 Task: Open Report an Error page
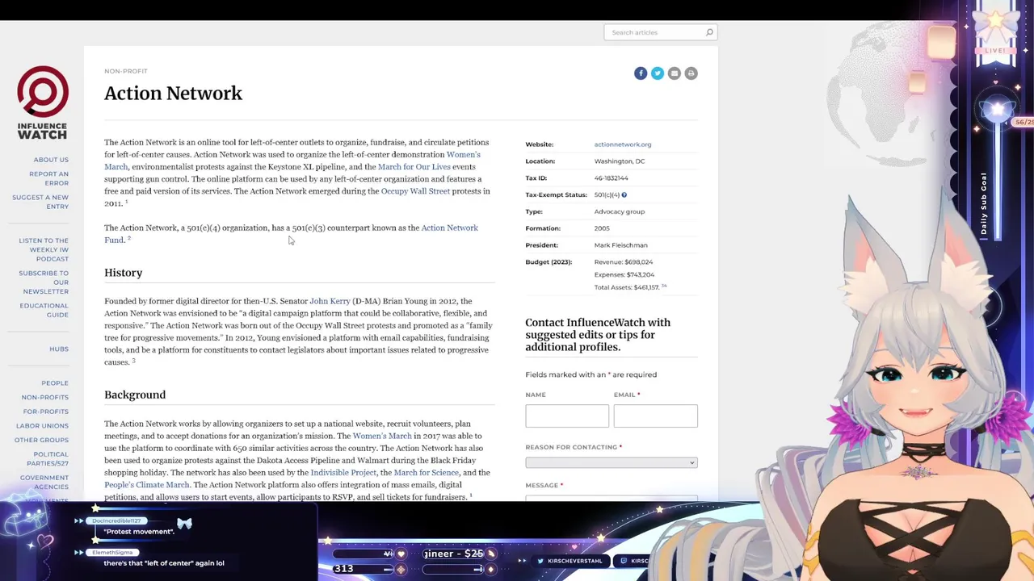click(48, 178)
